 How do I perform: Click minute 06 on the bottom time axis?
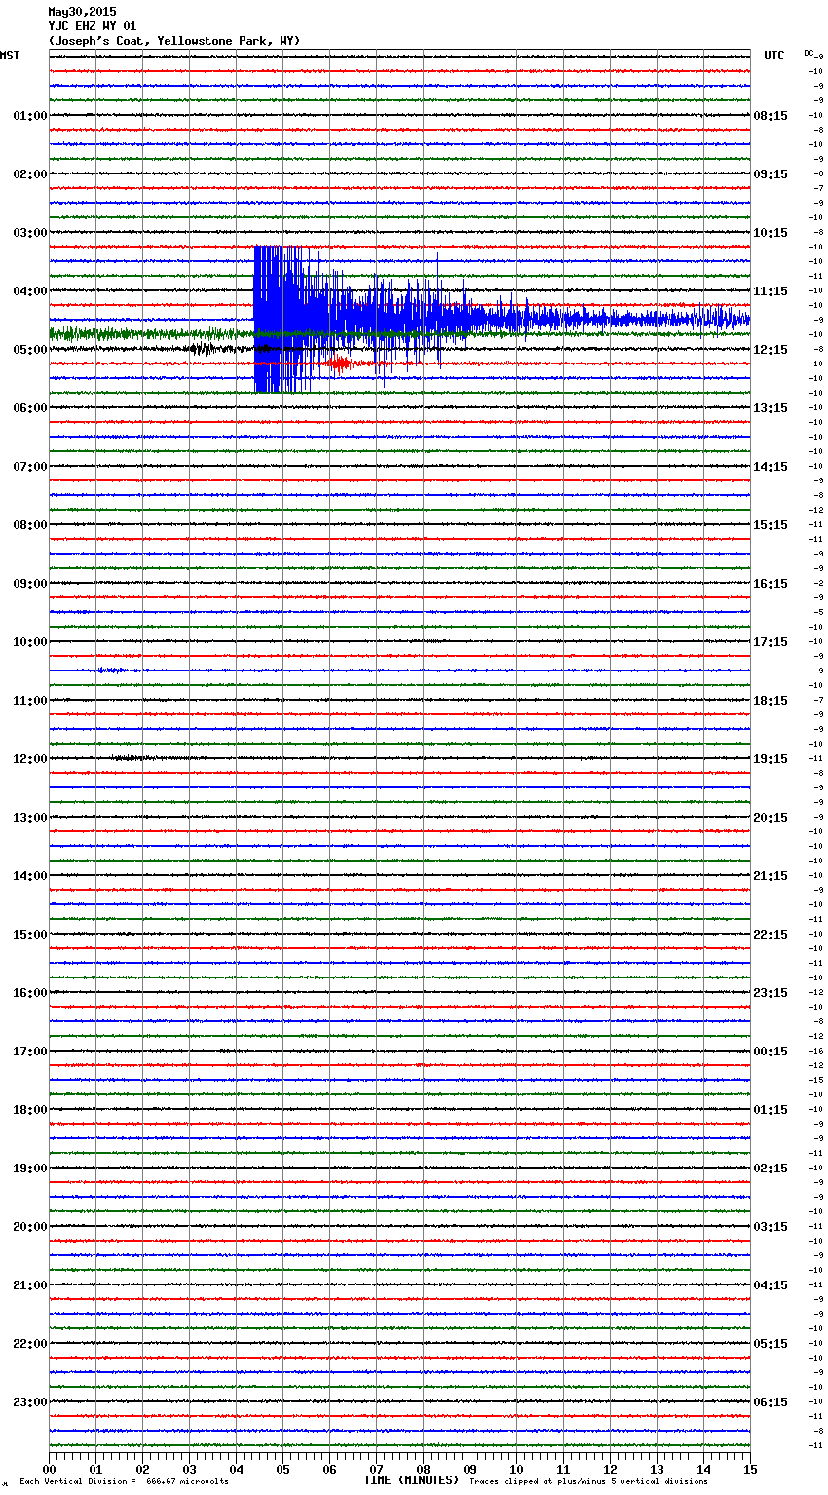(x=329, y=1469)
